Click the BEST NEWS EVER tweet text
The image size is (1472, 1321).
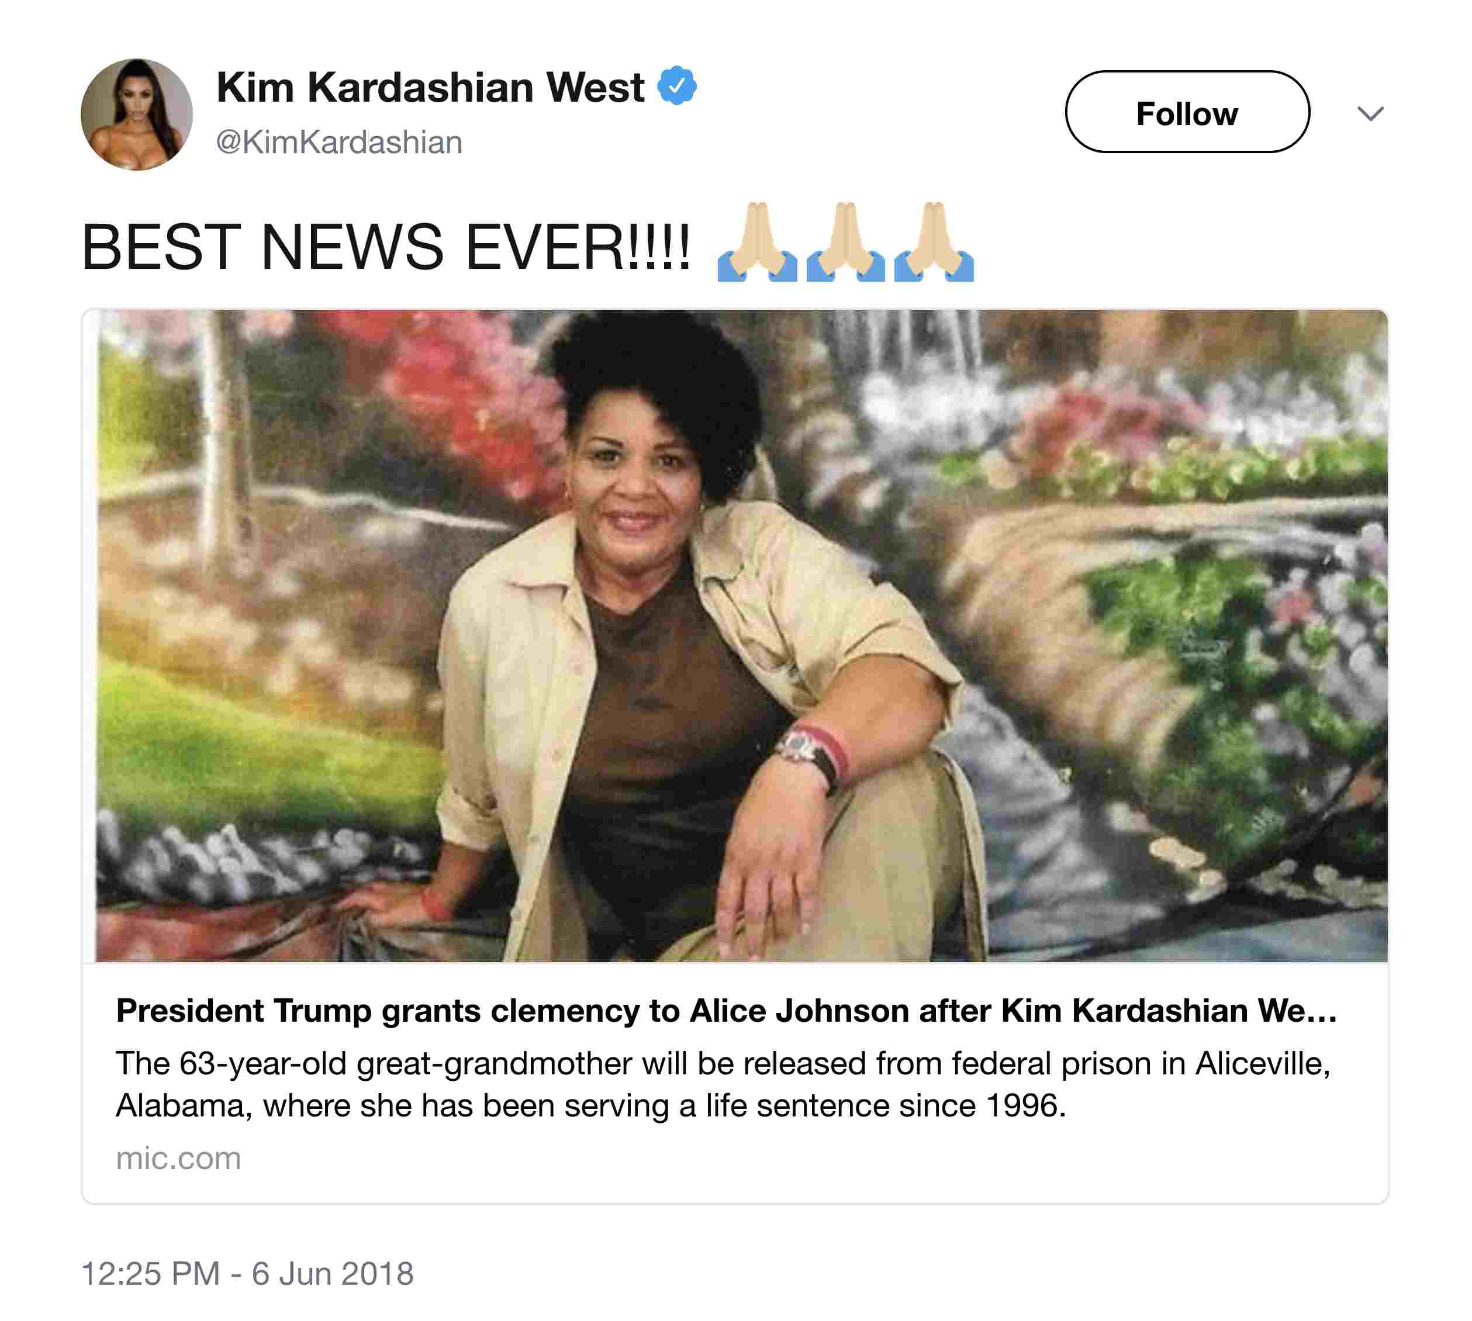386,247
